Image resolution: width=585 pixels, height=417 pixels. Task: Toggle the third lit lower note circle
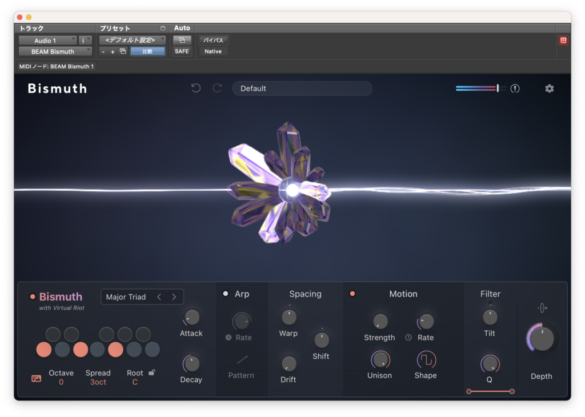(115, 350)
